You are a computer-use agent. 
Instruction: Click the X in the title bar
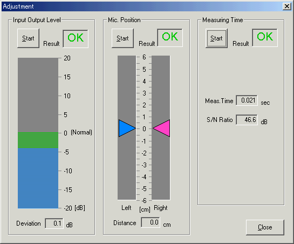coord(287,6)
